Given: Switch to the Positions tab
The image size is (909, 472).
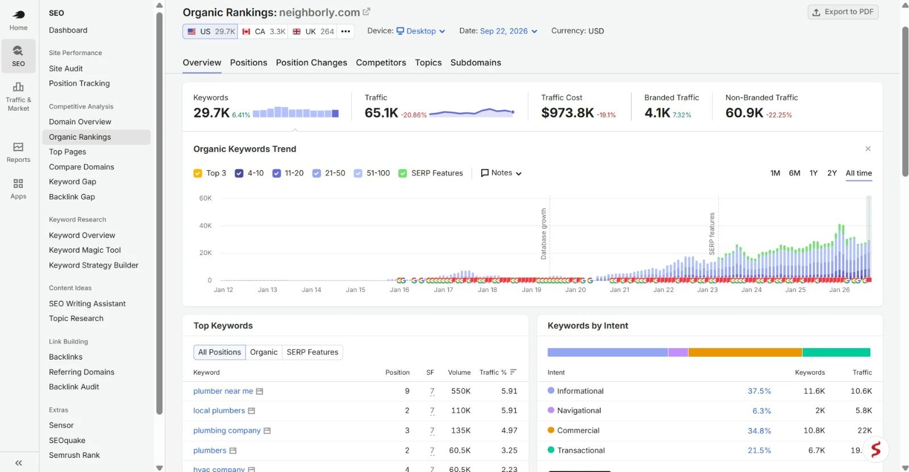Looking at the screenshot, I should click(248, 62).
